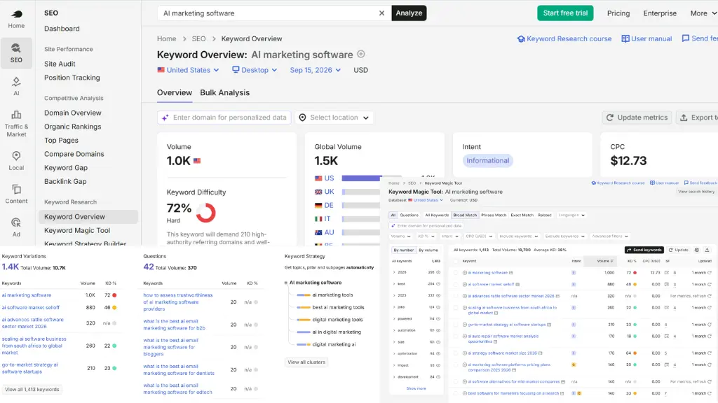Refresh metrics for ai advances rattle row
Image resolution: width=718 pixels, height=403 pixels.
[710, 296]
